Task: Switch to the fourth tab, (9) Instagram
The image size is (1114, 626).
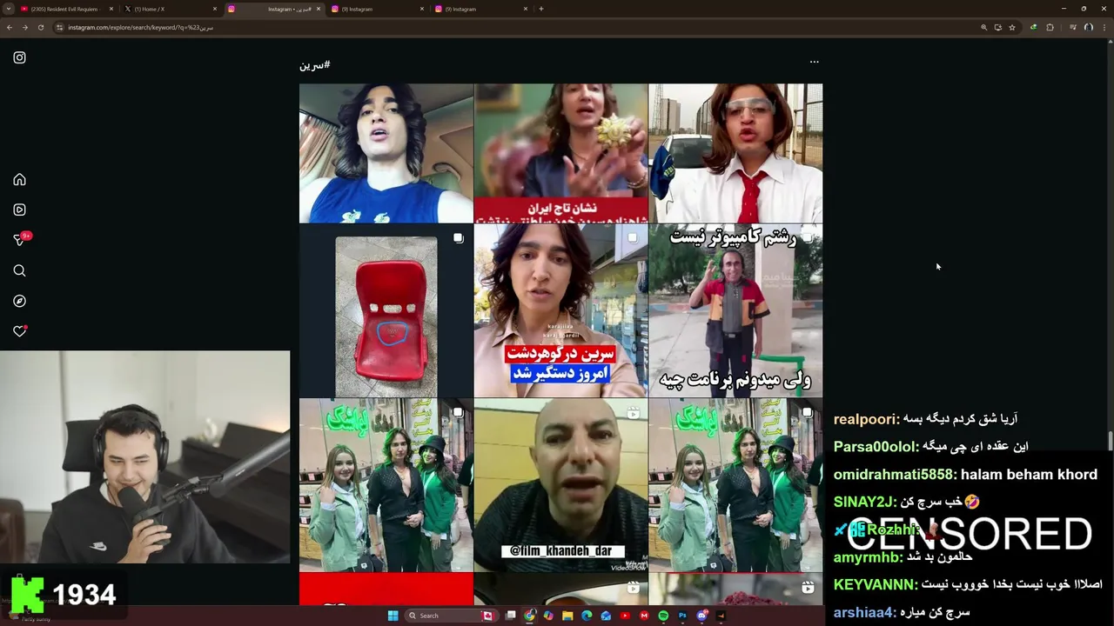Action: click(377, 9)
